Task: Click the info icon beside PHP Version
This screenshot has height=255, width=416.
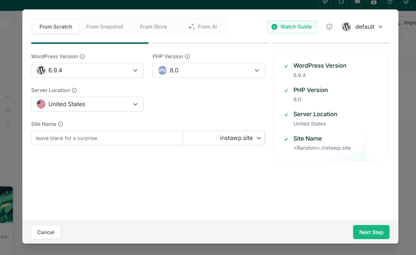Action: 187,57
